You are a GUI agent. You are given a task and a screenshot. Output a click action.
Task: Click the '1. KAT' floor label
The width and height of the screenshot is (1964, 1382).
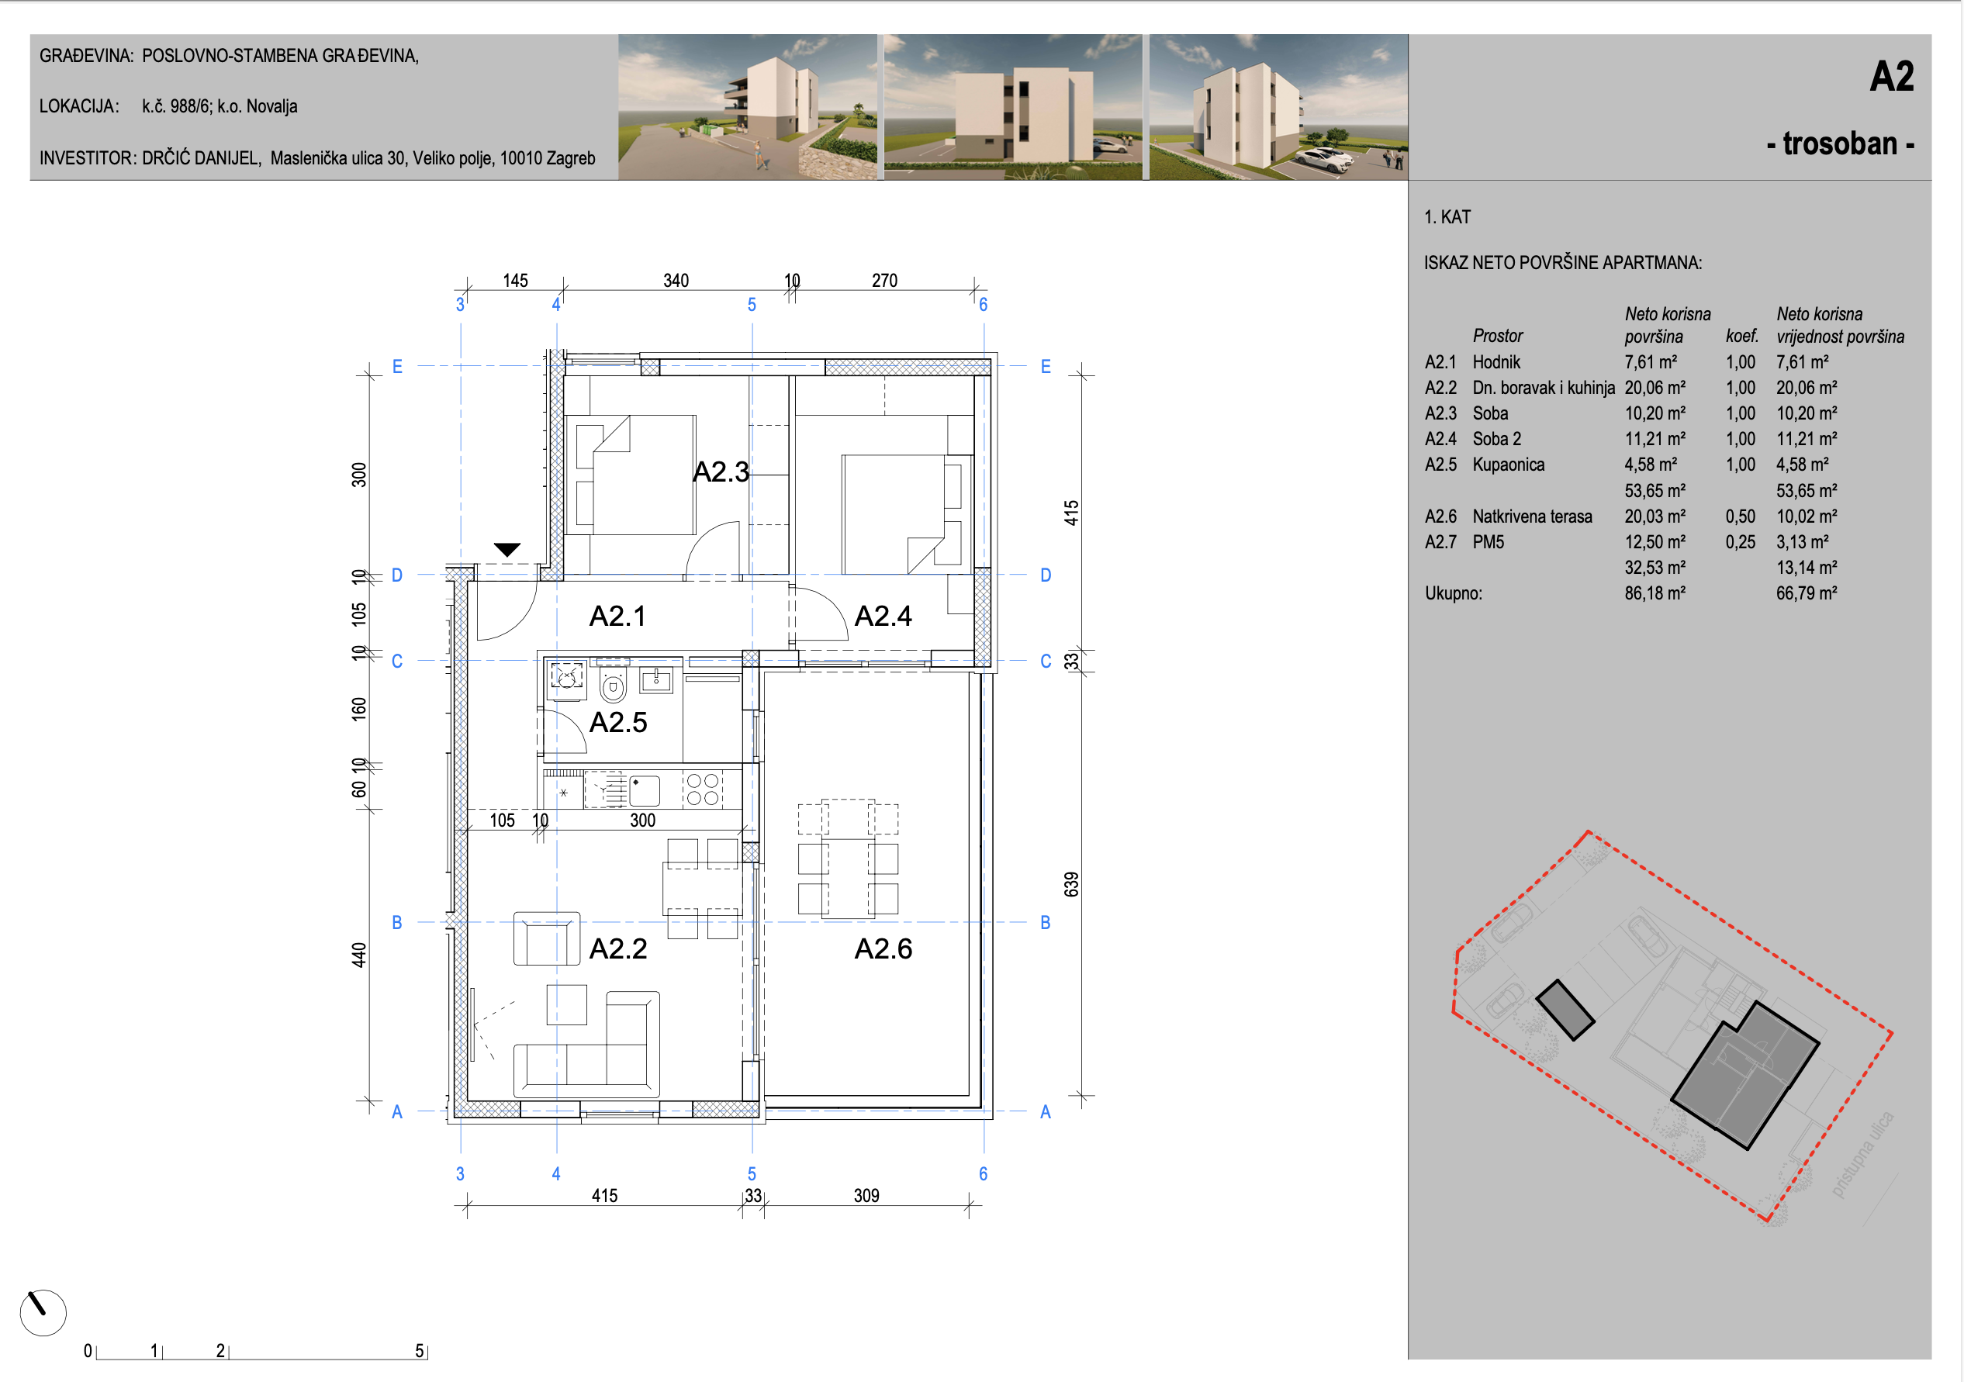pyautogui.click(x=1447, y=217)
